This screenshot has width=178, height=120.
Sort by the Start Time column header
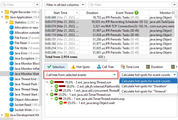point(62,13)
